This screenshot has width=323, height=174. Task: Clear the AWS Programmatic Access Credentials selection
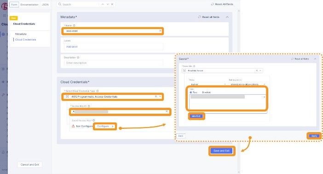tap(156, 97)
